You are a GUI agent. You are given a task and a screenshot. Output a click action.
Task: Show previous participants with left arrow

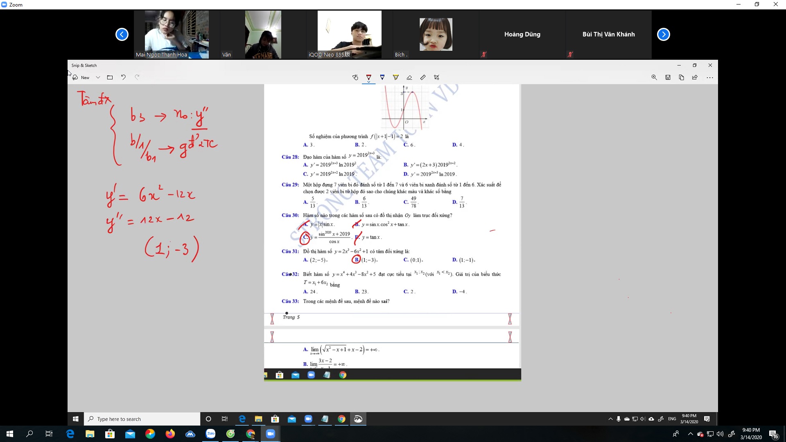[x=122, y=34]
